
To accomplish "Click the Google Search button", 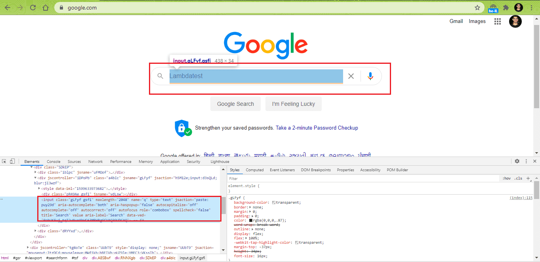I will pos(235,104).
